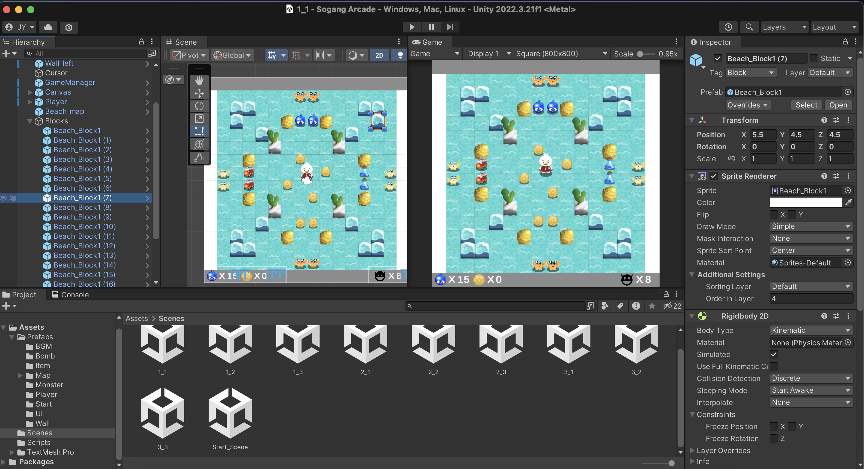Viewport: 864px width, 469px height.
Task: Collapse the Blocks group in Hierarchy
Action: pos(29,121)
